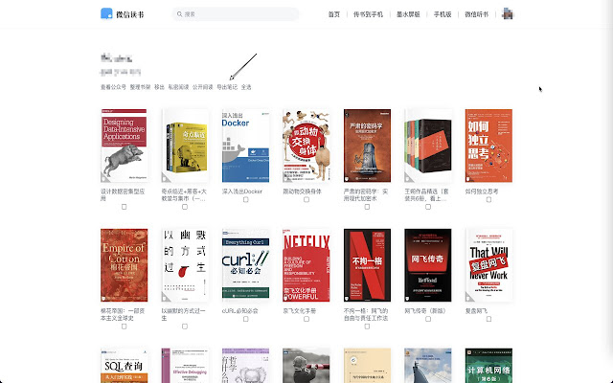
Task: Open 传书到手机 in the top navigation
Action: (368, 14)
